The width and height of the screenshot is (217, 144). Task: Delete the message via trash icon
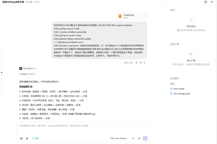[x=141, y=63]
